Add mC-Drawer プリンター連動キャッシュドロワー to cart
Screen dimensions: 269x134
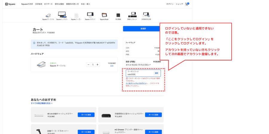click(x=153, y=132)
